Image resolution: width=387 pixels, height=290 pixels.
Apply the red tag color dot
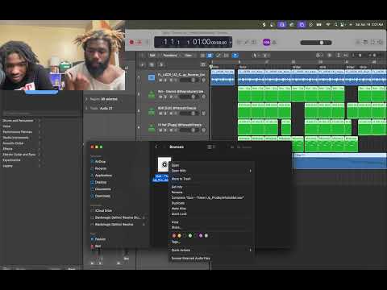coord(174,235)
